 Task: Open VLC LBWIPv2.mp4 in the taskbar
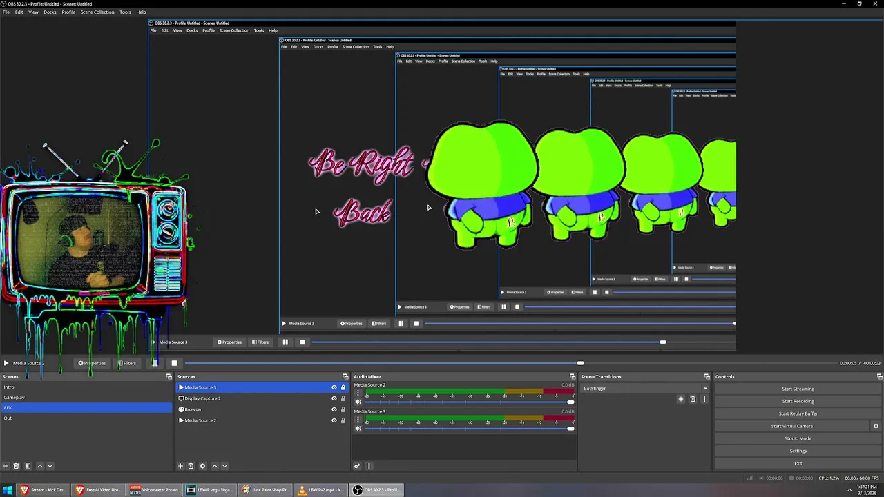(320, 490)
